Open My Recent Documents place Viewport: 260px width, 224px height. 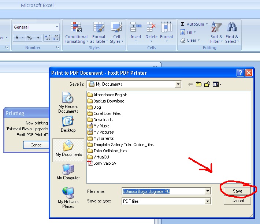click(68, 102)
